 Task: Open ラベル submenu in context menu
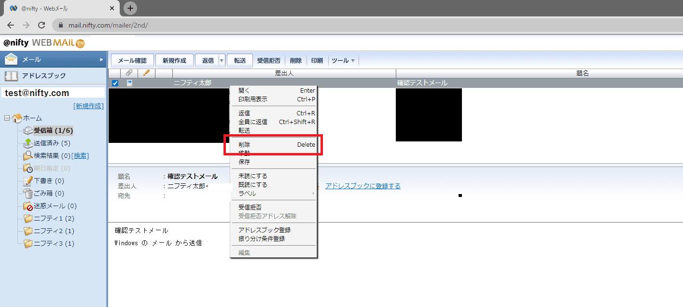pos(247,194)
